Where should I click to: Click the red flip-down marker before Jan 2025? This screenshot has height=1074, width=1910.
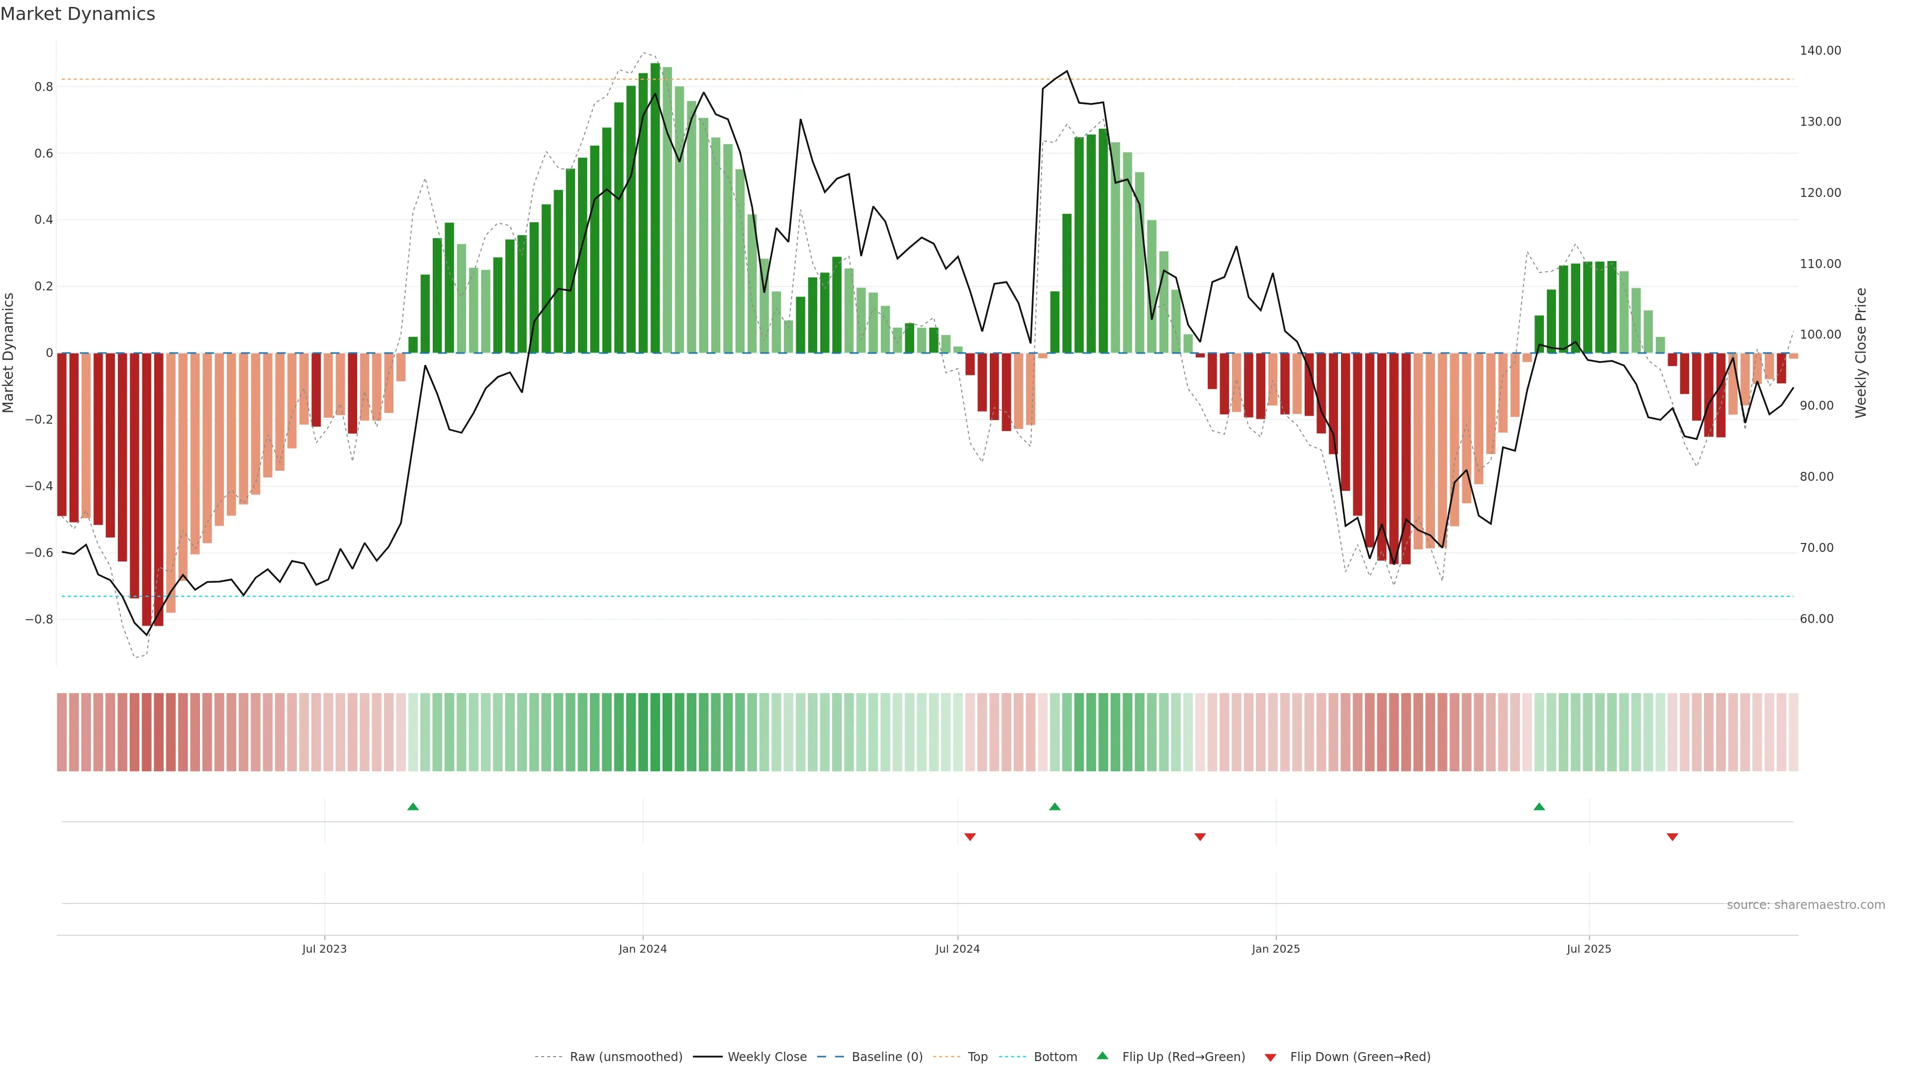1200,837
